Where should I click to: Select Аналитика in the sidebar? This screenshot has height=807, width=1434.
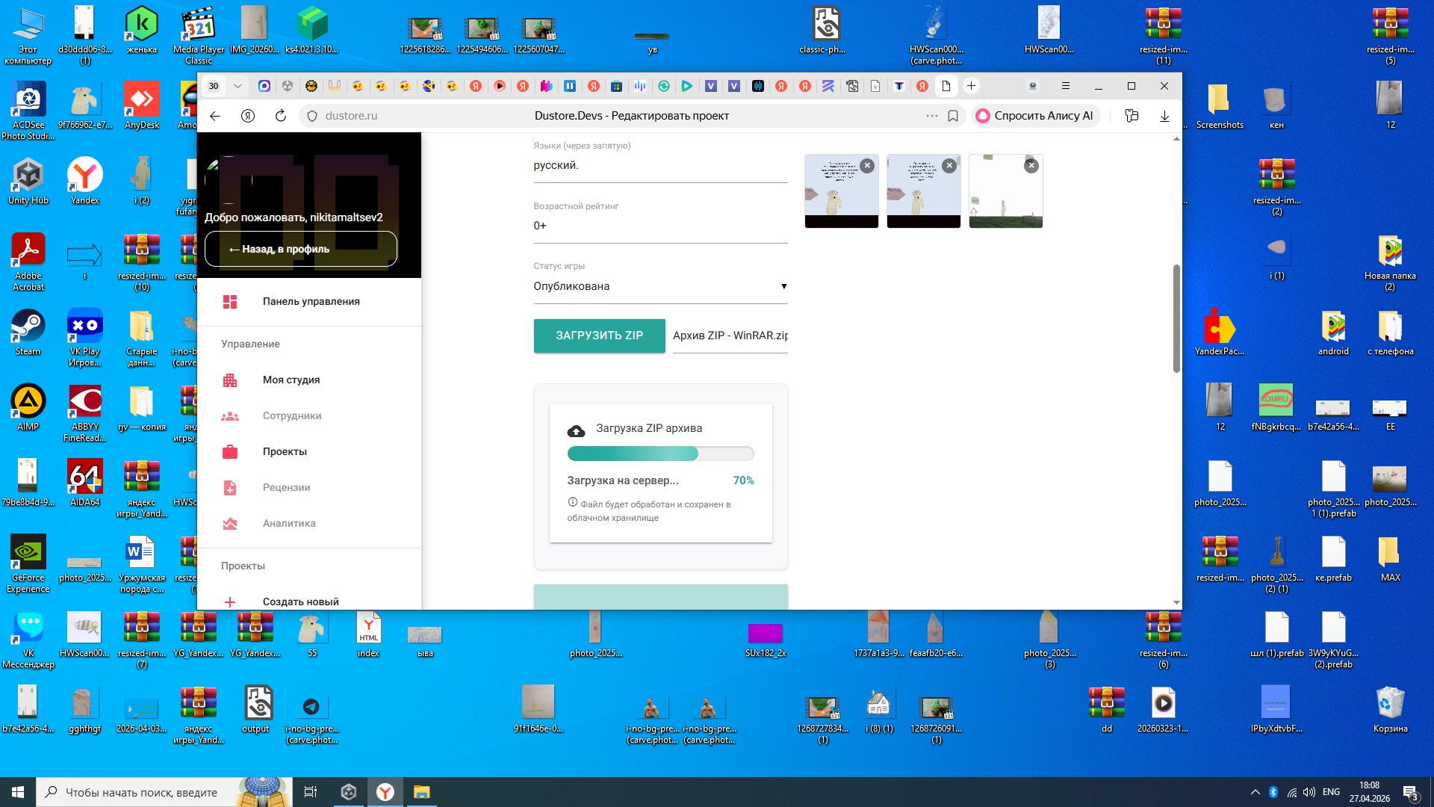pos(288,523)
